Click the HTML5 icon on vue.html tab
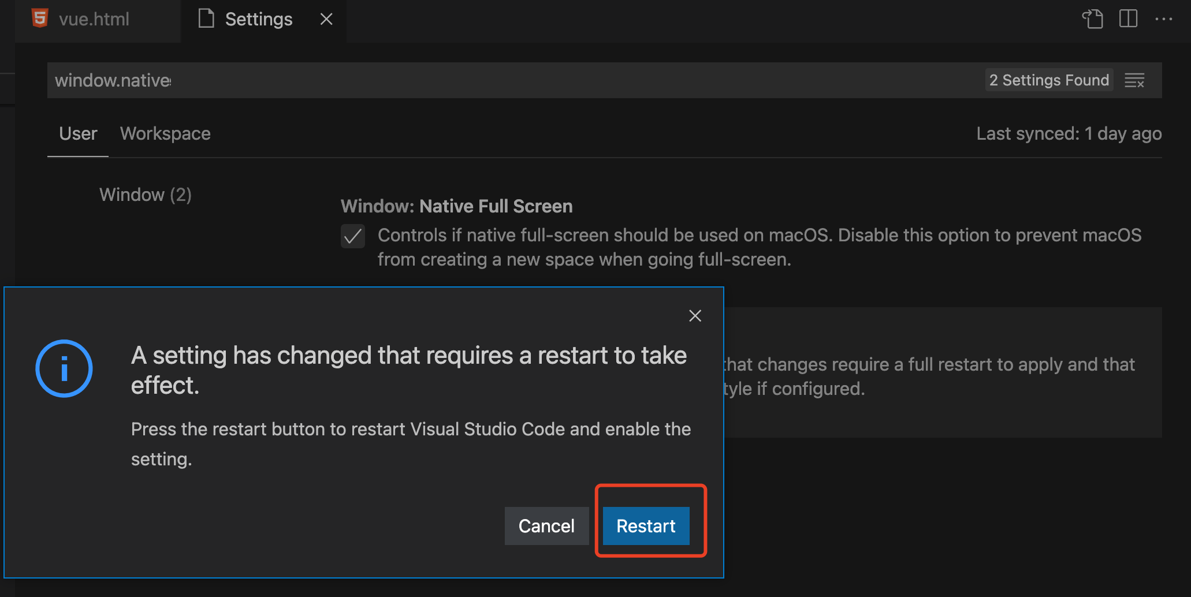 click(x=39, y=18)
